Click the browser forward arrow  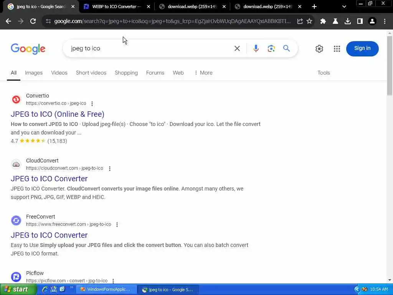click(21, 22)
